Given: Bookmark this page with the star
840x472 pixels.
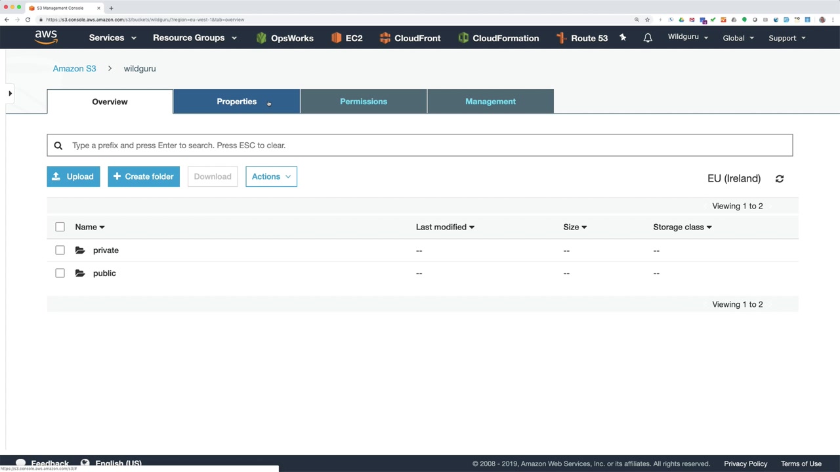Looking at the screenshot, I should point(647,20).
